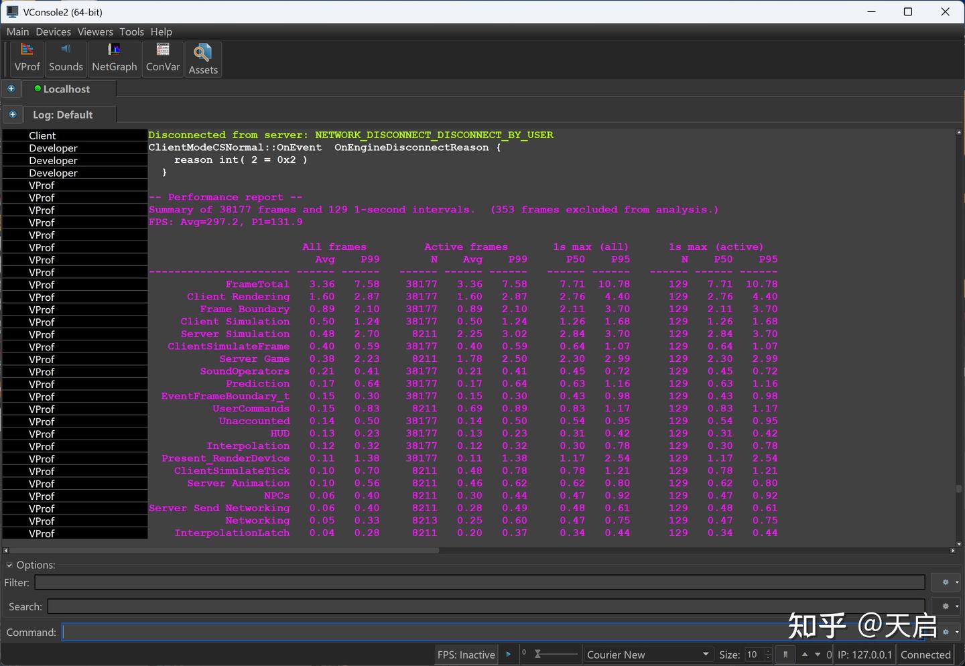The height and width of the screenshot is (666, 965).
Task: Click the NPCs row label
Action: click(x=277, y=496)
